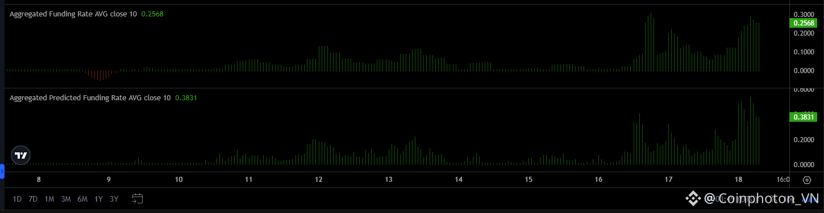Screen dimensions: 824x213
Task: Click date 17 on time axis
Action: pos(668,180)
